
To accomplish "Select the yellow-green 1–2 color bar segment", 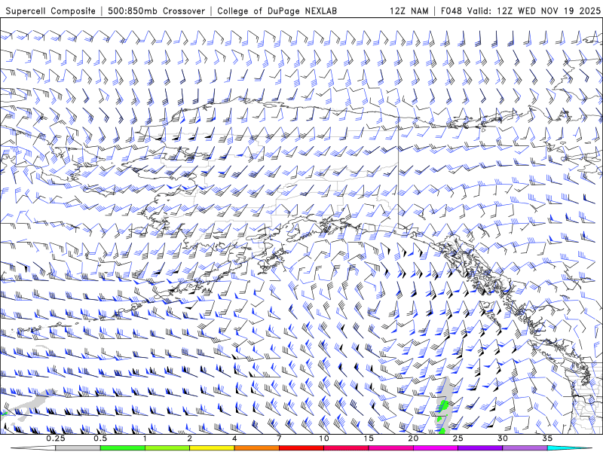I will pyautogui.click(x=167, y=448).
